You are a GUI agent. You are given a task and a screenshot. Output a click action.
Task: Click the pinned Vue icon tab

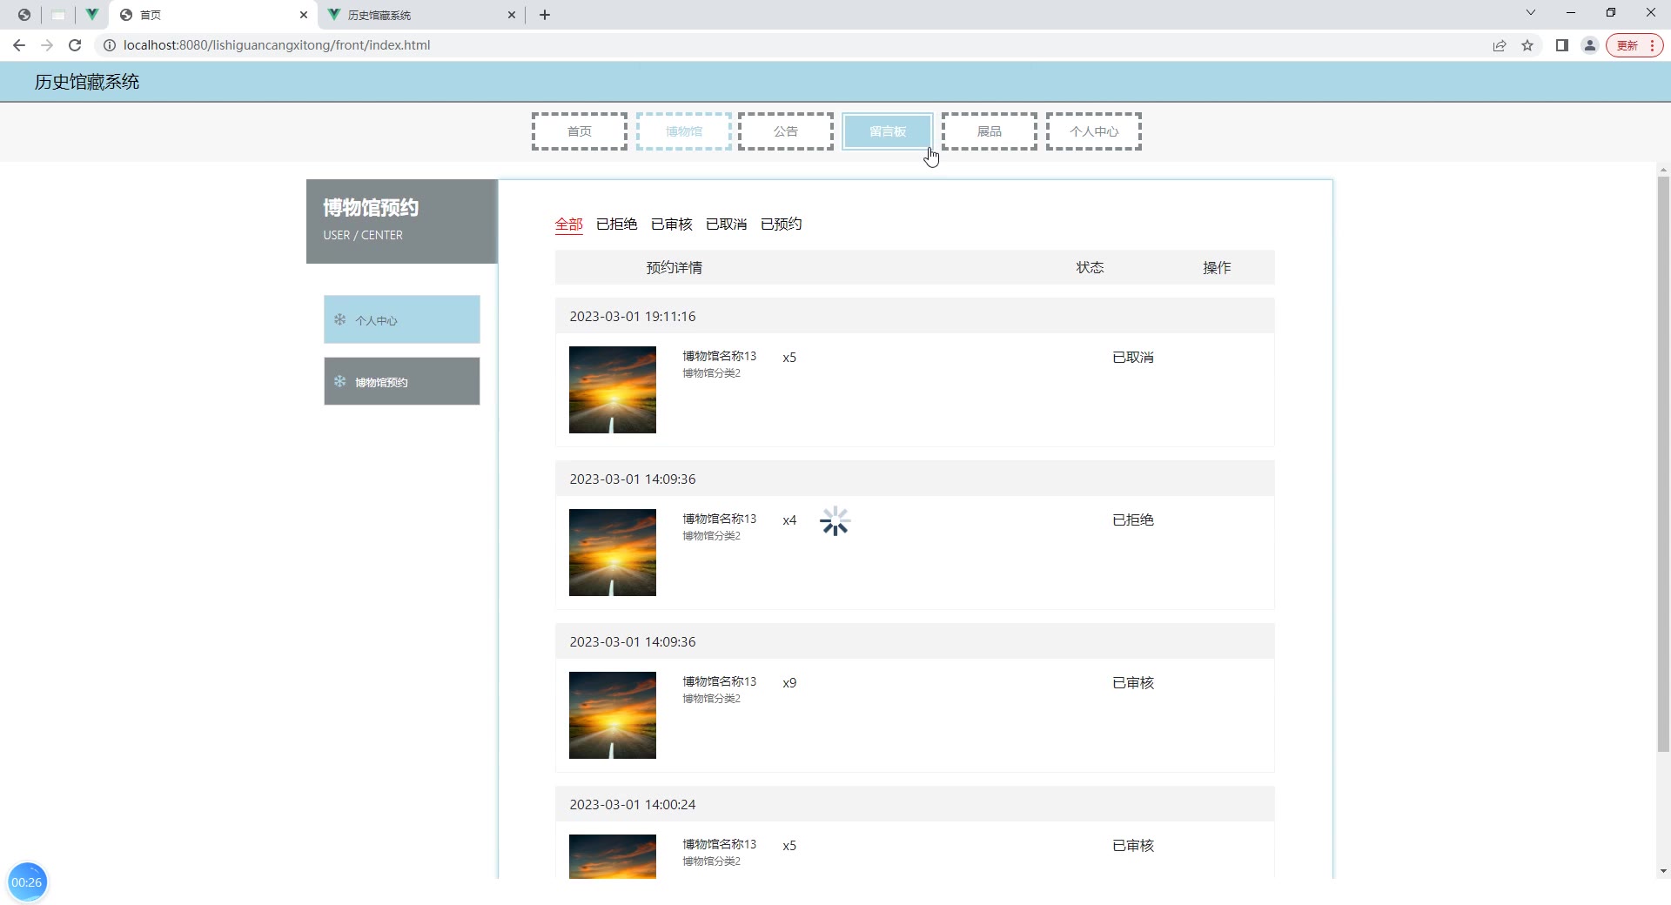(x=91, y=15)
